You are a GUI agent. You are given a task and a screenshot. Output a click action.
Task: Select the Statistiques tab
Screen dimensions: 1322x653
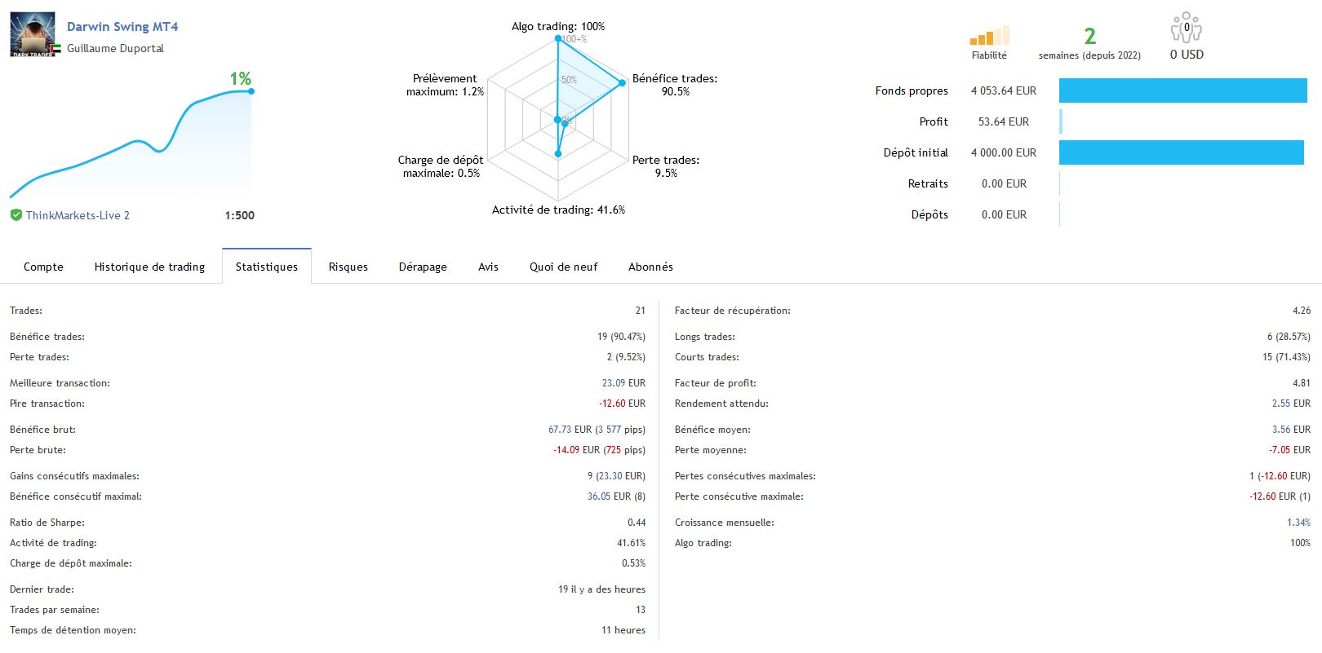267,267
